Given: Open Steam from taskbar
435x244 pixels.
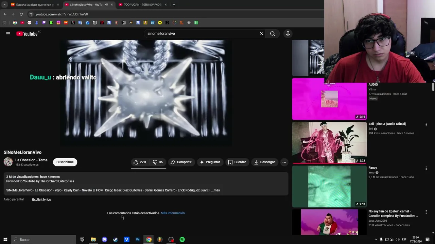Looking at the screenshot, I should (x=116, y=240).
